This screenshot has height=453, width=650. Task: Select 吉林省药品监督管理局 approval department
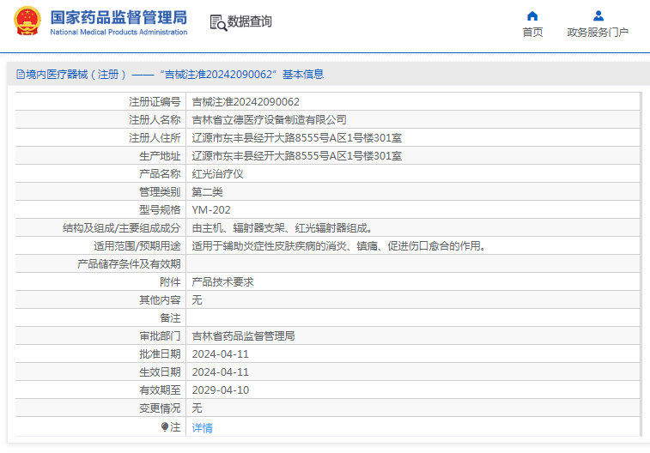point(243,336)
